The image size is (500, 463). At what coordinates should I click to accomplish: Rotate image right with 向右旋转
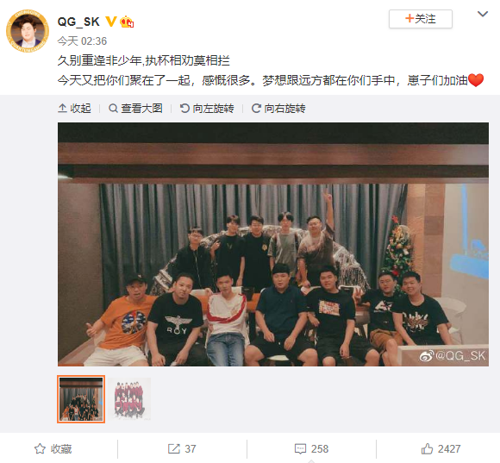[278, 109]
